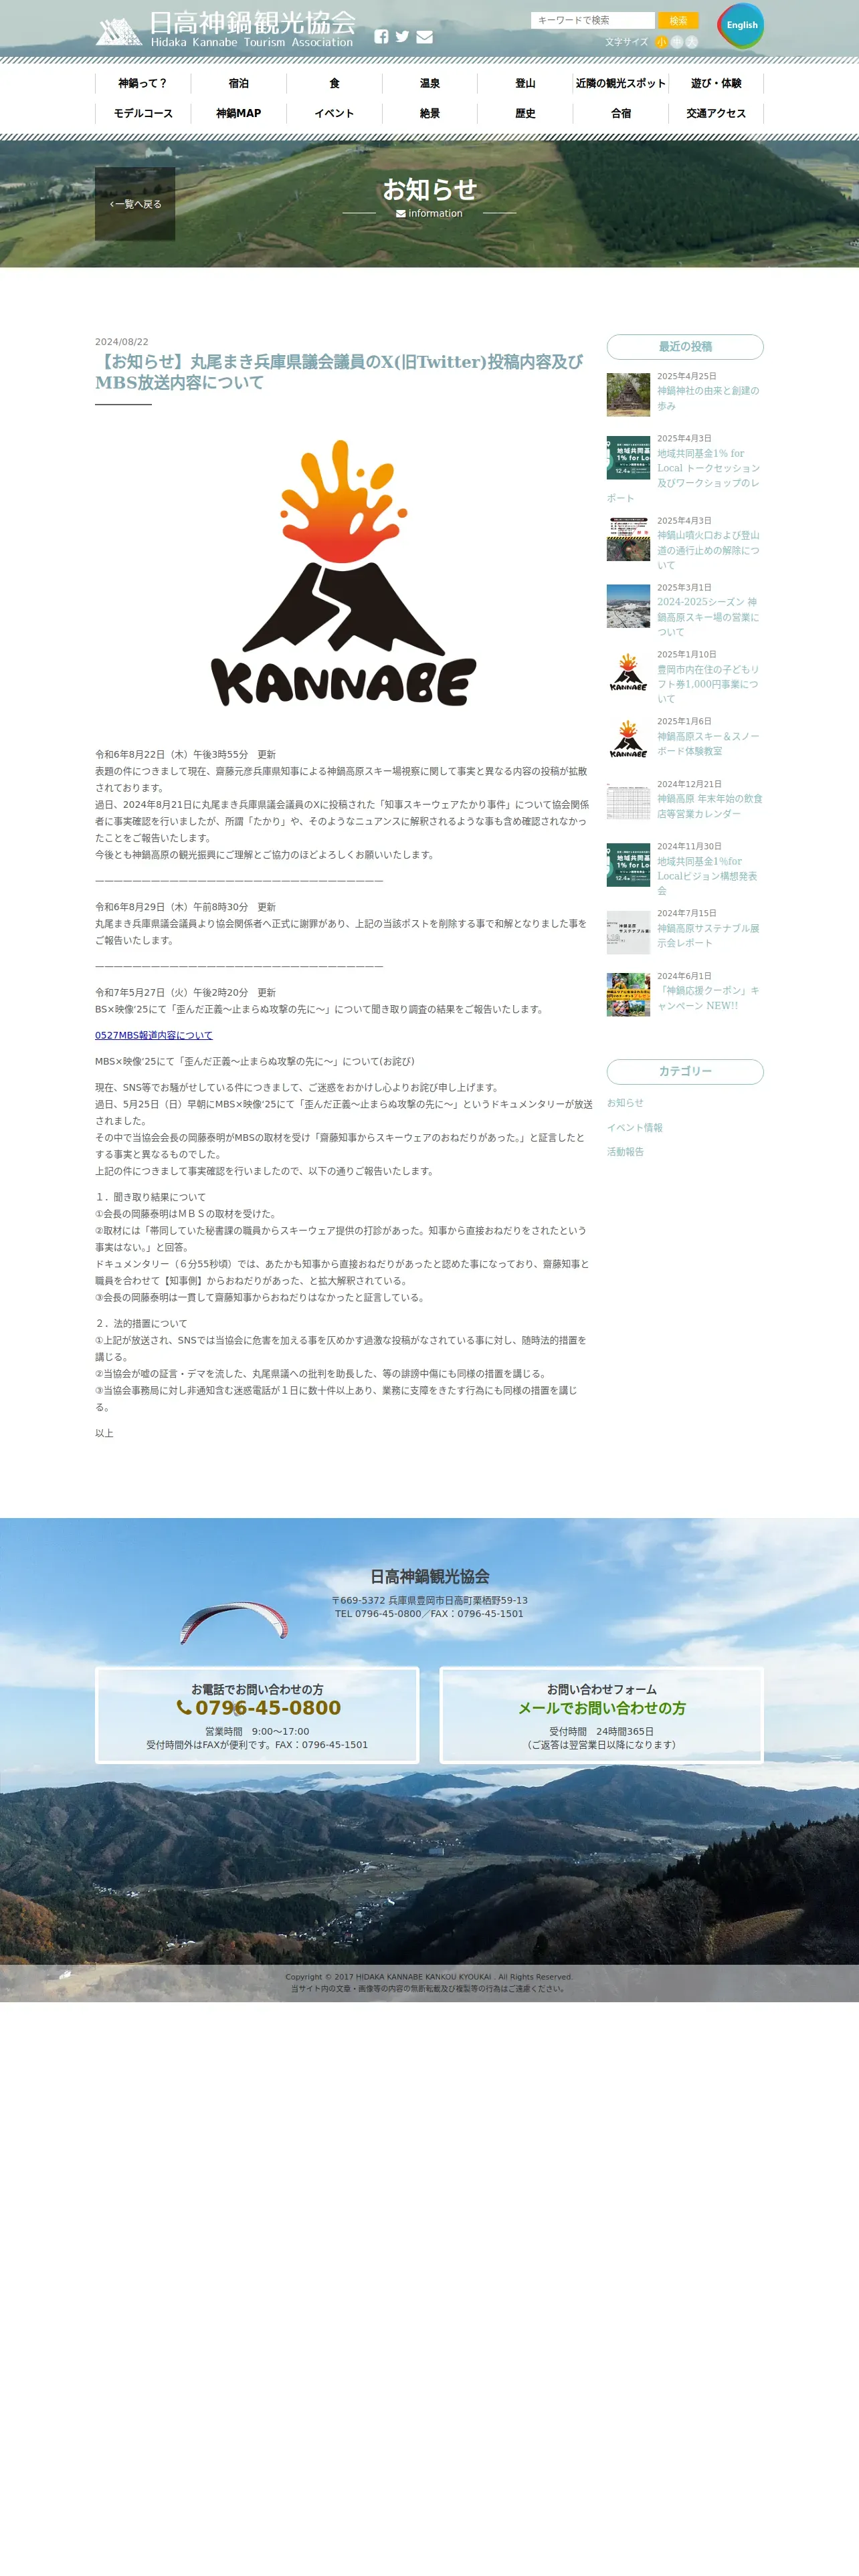The image size is (859, 2576).
Task: Open the 温泉 menu item
Action: pyautogui.click(x=430, y=84)
